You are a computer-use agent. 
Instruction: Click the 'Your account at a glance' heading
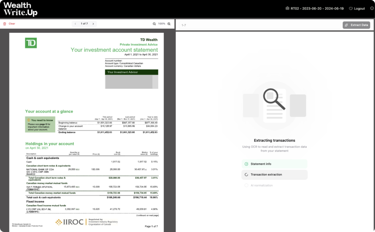tap(49, 111)
